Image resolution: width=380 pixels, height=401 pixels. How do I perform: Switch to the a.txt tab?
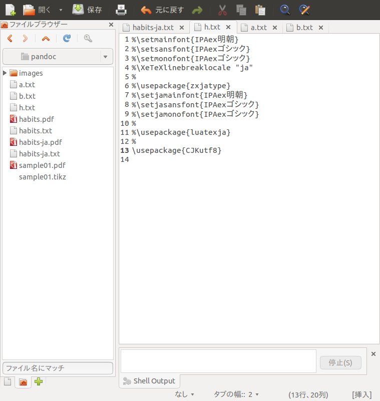[258, 28]
